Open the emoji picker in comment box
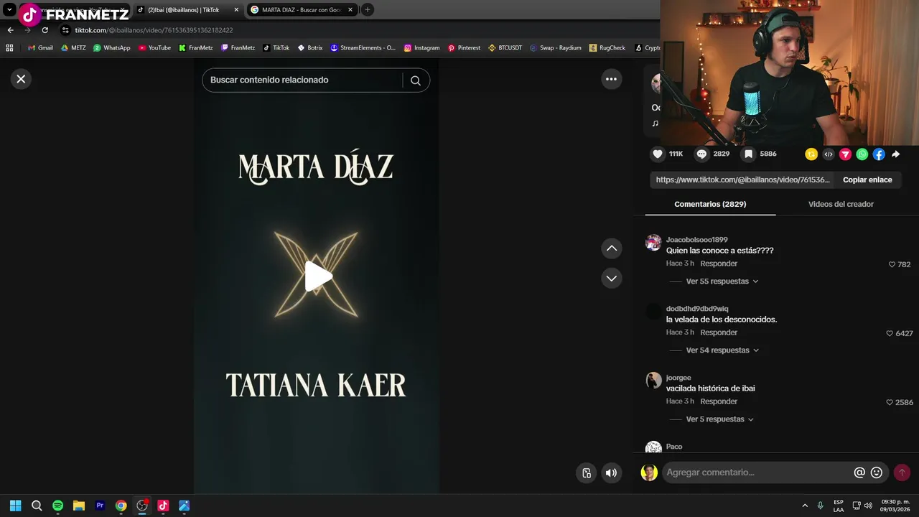This screenshot has height=517, width=919. 877,472
